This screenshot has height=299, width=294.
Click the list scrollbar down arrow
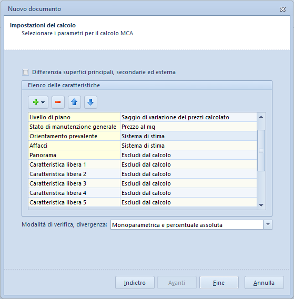(261, 205)
